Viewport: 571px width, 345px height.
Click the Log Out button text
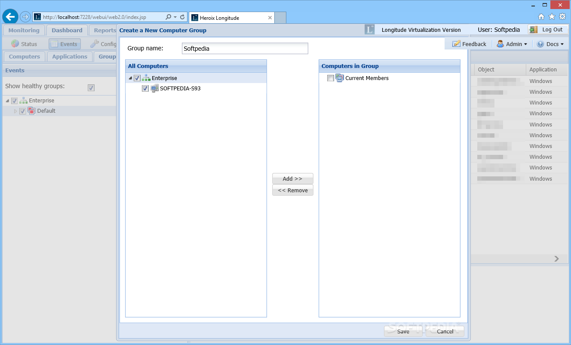(x=552, y=30)
